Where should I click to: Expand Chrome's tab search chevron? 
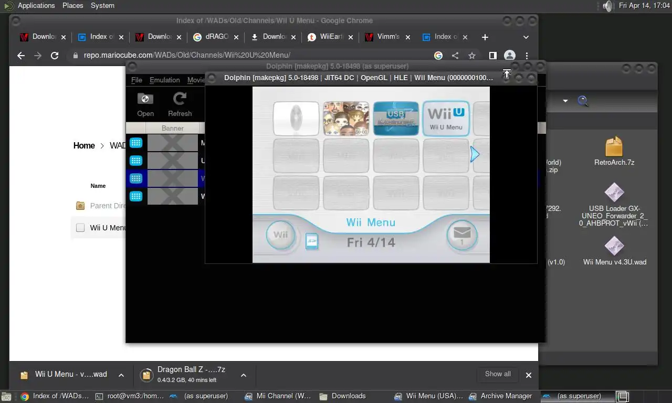coord(526,37)
